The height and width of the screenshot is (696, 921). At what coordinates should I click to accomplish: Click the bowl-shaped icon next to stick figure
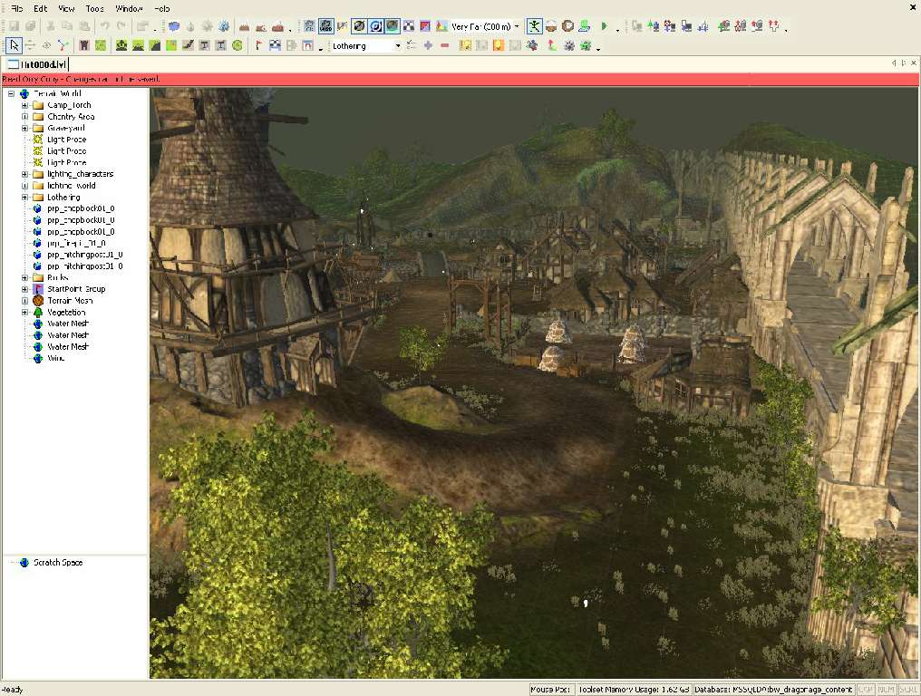point(551,26)
